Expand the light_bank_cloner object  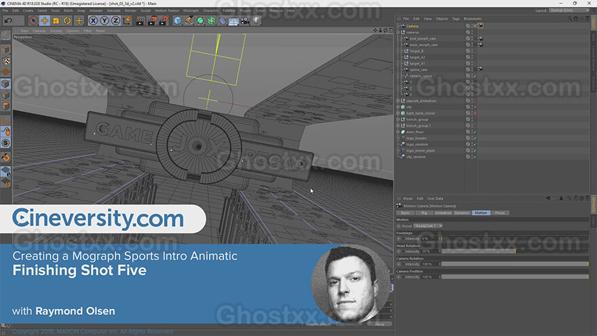[398, 113]
